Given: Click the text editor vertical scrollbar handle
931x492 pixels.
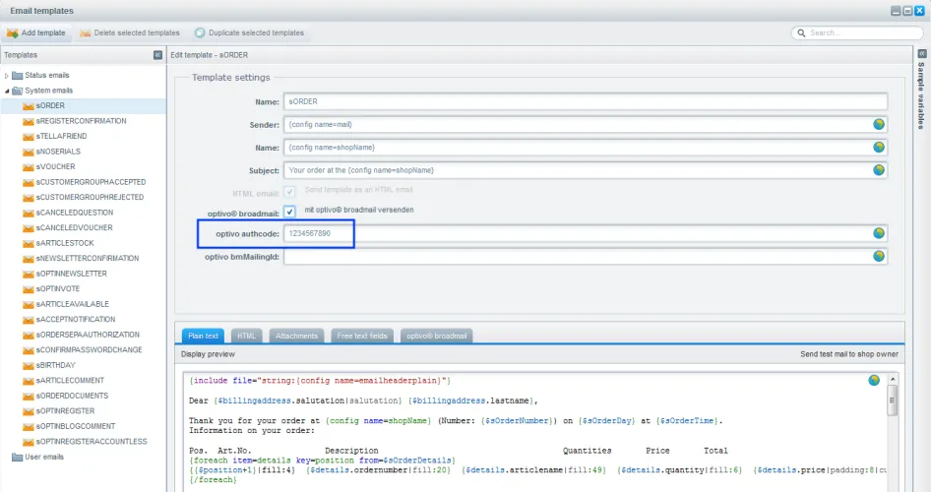Looking at the screenshot, I should tap(893, 400).
